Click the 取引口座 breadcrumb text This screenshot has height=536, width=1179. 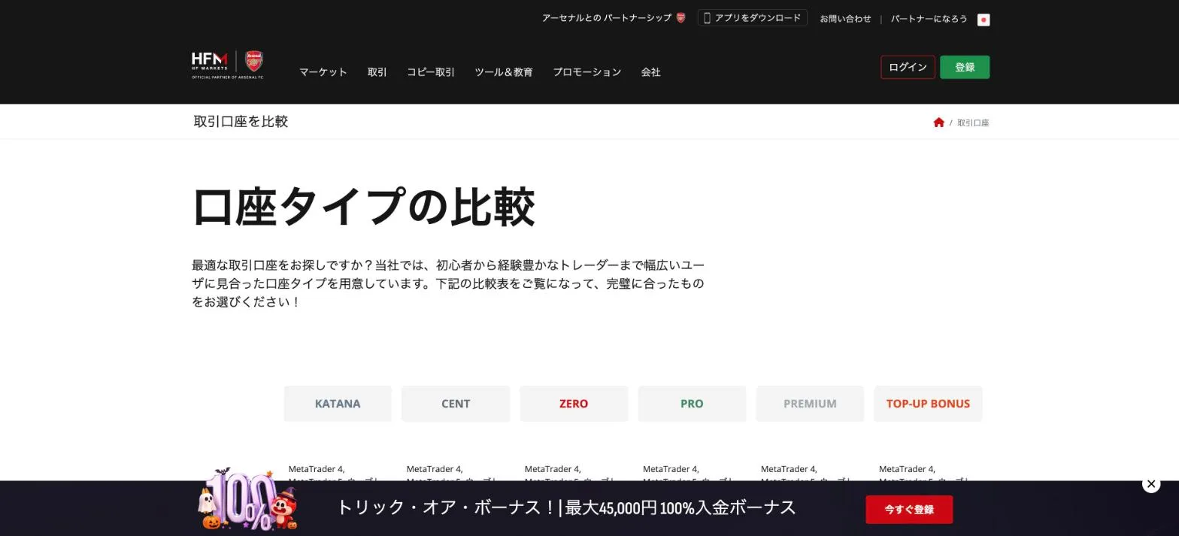pos(973,123)
